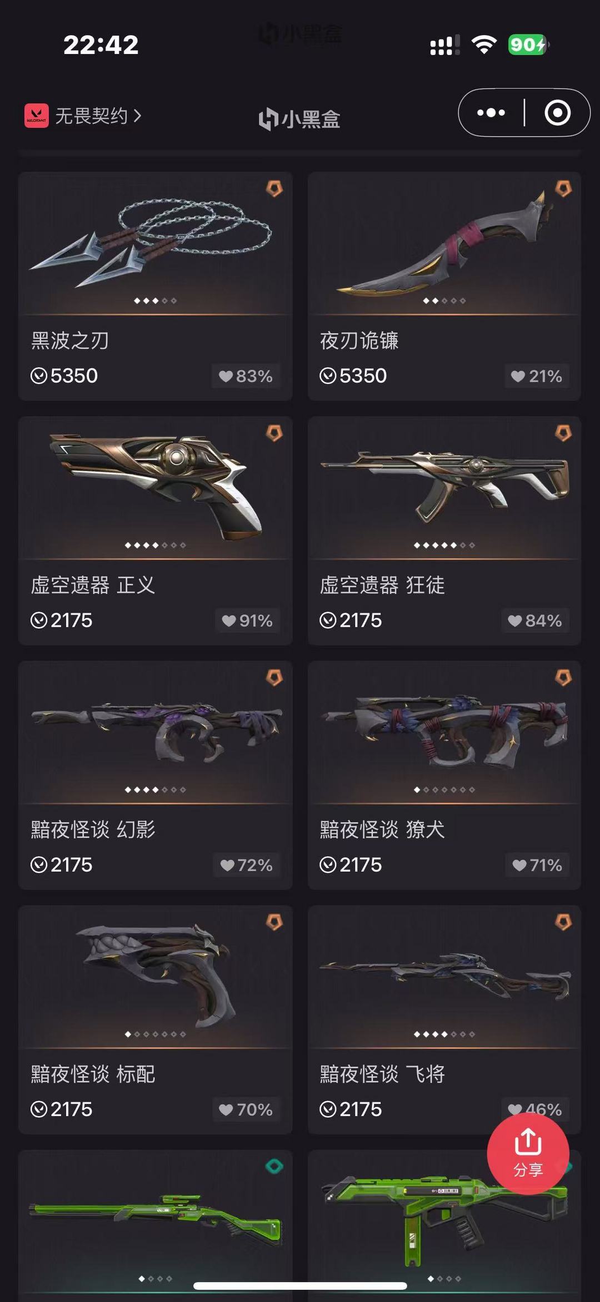The image size is (600, 1302).
Task: Tap the 71% heart on 黯夜怪谈 獠犬
Action: click(537, 865)
